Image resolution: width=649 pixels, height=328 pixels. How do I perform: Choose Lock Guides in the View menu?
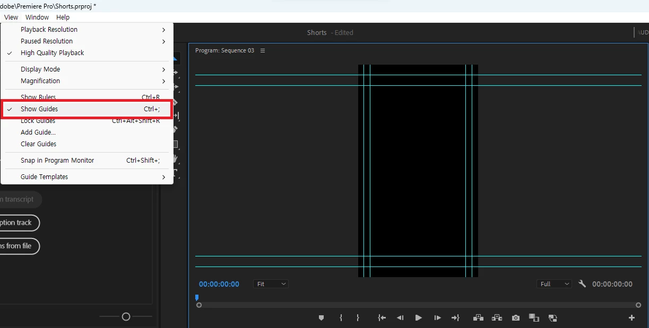pyautogui.click(x=87, y=121)
